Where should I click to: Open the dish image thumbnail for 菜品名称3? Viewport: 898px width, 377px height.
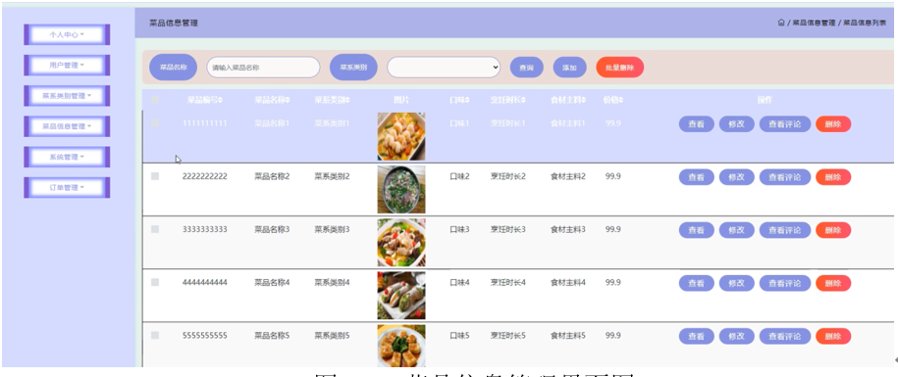pyautogui.click(x=400, y=242)
